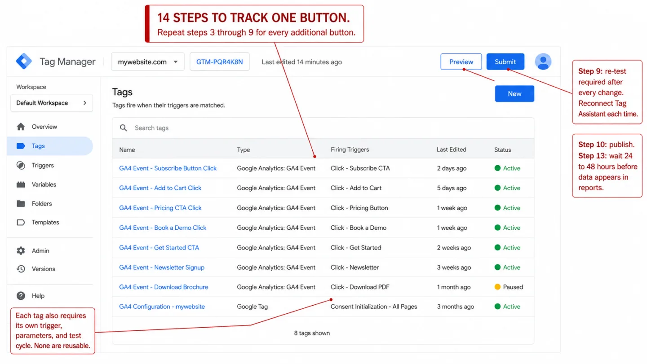Click the Admin gear icon
Viewport: 647px width, 364px height.
pyautogui.click(x=21, y=251)
